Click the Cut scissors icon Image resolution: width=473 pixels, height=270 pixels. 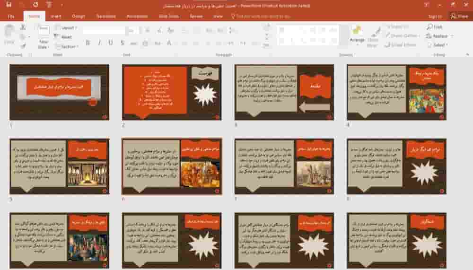click(x=23, y=27)
